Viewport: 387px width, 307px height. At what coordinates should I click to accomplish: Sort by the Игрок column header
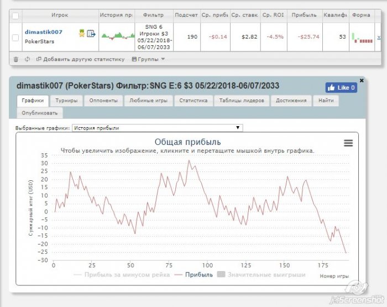(x=60, y=15)
